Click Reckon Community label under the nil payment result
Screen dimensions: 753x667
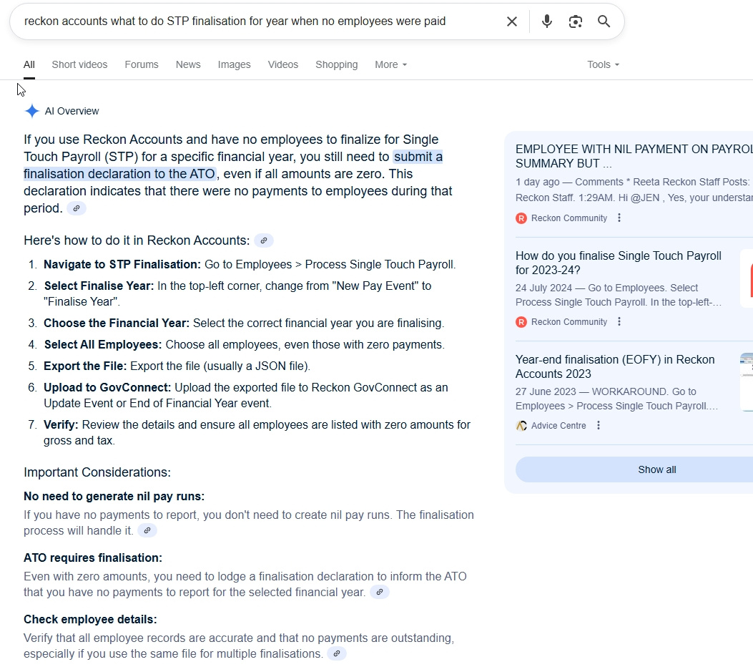click(569, 218)
